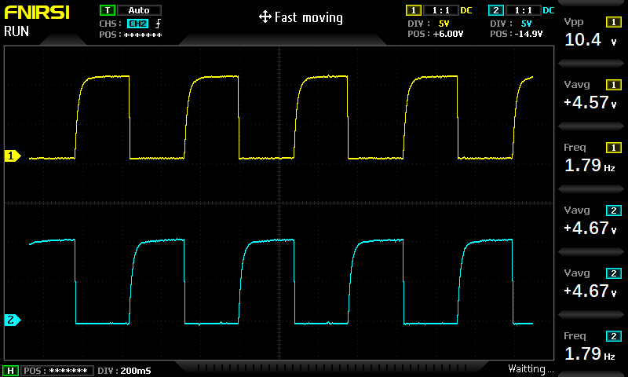Toggle the RUN status indicator

[16, 31]
